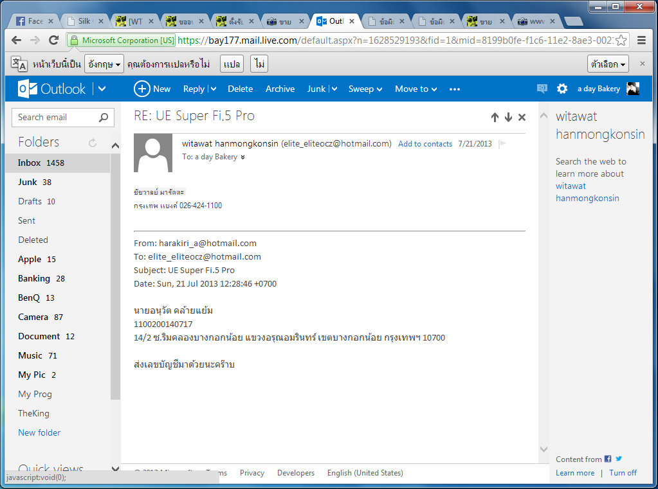Image resolution: width=658 pixels, height=489 pixels.
Task: Click the Privacy footer link
Action: 251,473
